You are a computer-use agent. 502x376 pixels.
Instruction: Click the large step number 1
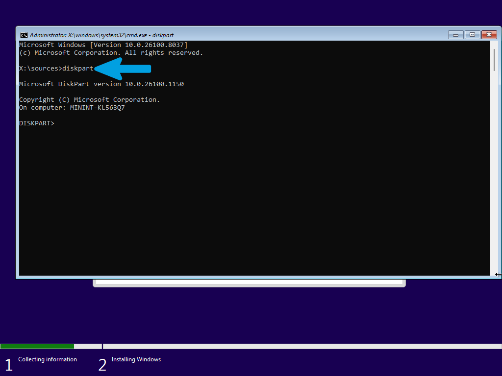[9, 365]
